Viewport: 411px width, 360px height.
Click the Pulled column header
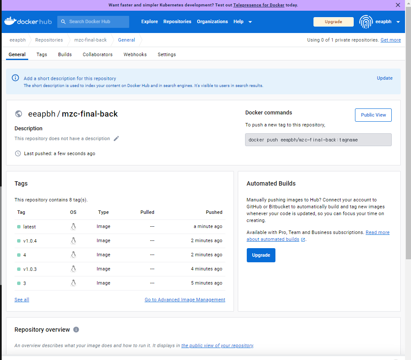click(147, 212)
